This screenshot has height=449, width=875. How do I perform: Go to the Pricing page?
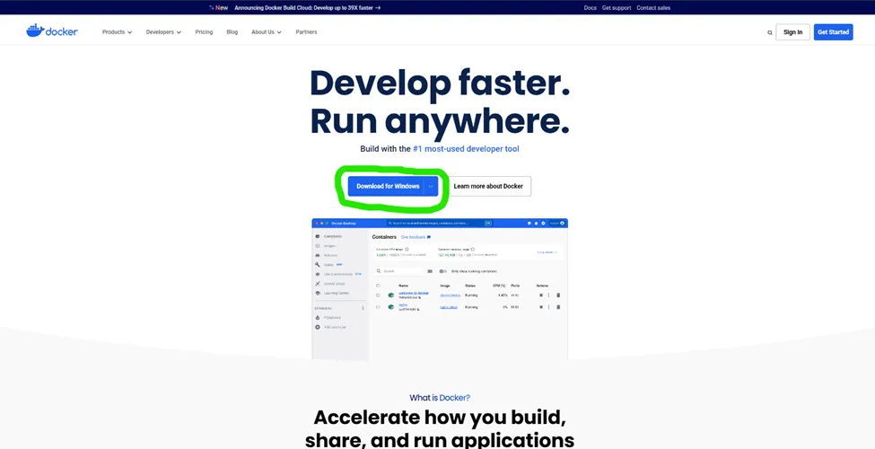pos(204,31)
